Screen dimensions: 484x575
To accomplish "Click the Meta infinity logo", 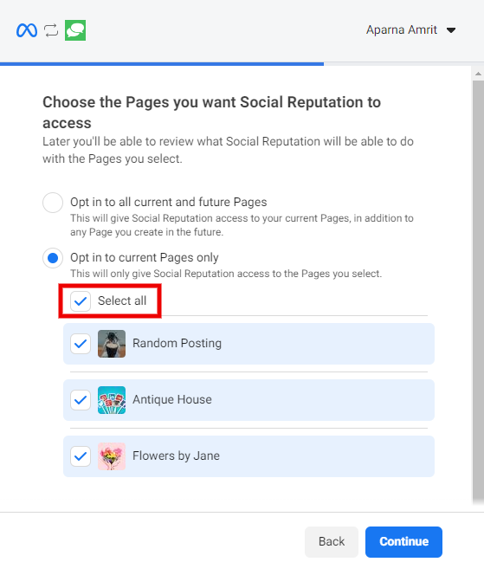I will (x=27, y=30).
